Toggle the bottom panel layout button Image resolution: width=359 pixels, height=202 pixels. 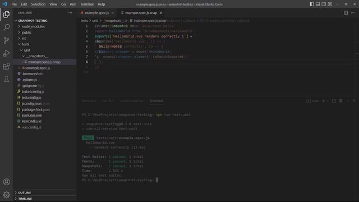[x=318, y=4]
